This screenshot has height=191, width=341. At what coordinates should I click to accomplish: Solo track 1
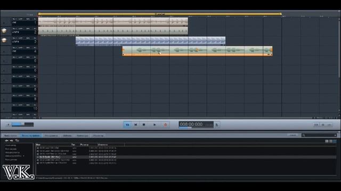[x=14, y=19]
